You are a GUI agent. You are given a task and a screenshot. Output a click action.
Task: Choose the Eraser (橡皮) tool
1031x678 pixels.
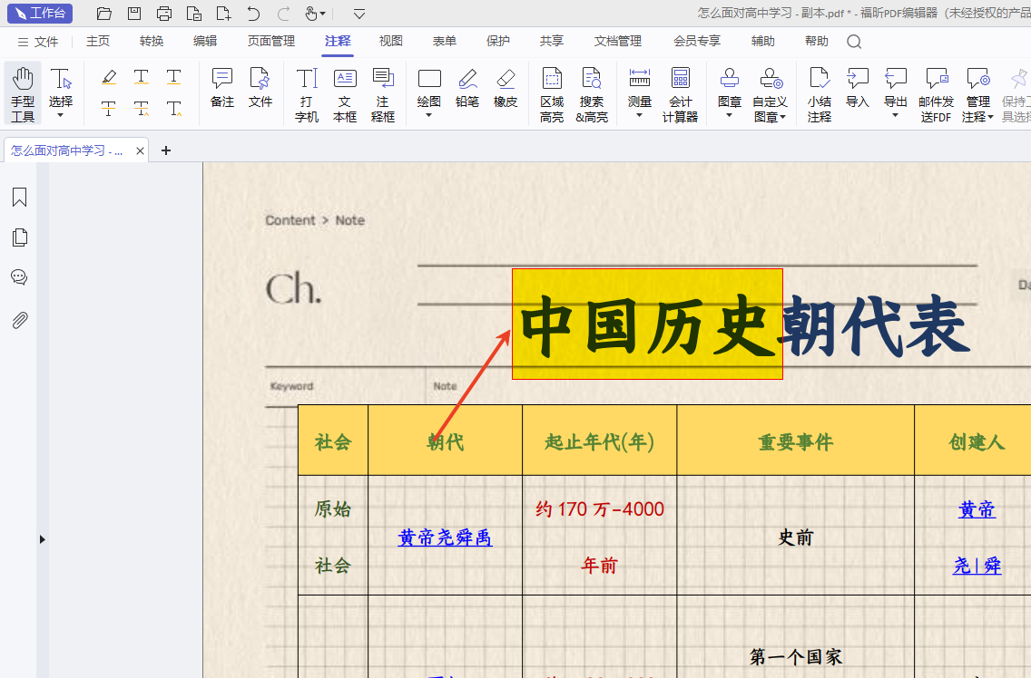[x=506, y=87]
